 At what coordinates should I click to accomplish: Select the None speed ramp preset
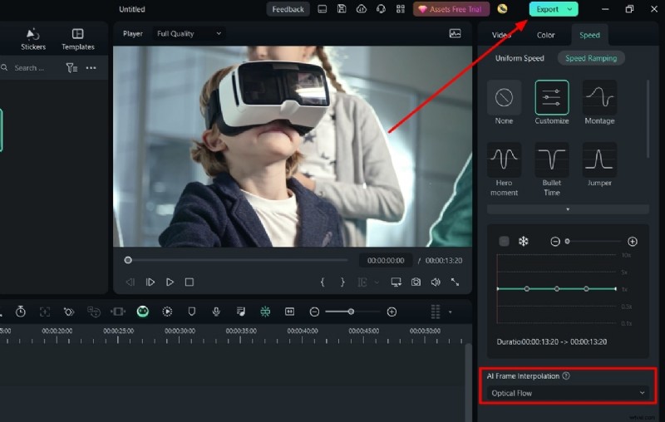(x=504, y=103)
